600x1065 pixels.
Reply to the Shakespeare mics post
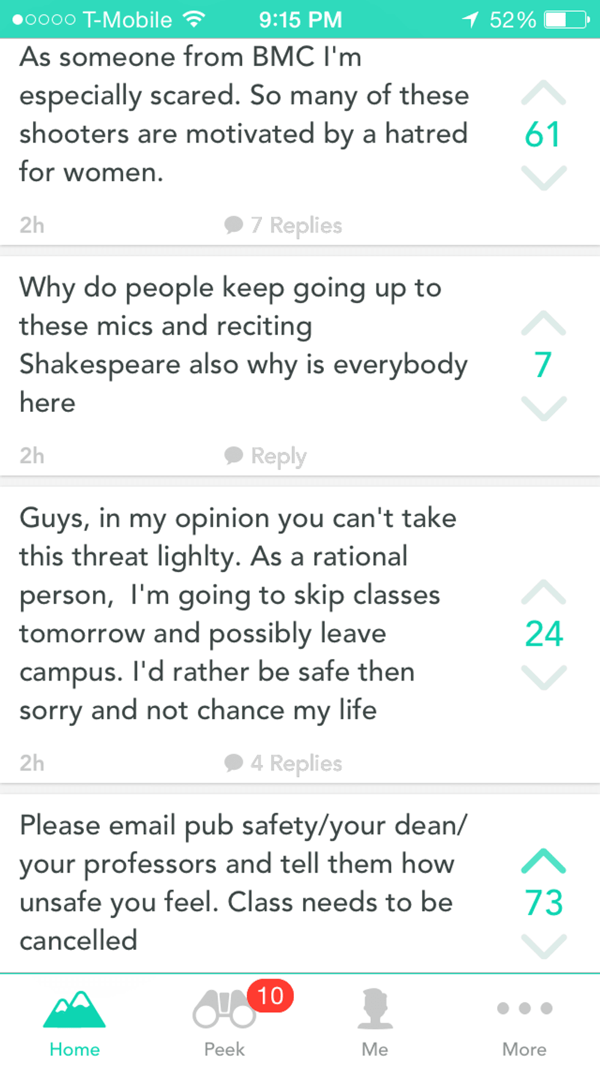coord(266,456)
